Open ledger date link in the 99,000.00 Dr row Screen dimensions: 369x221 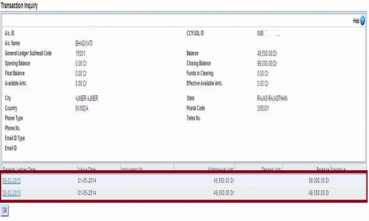pos(12,181)
